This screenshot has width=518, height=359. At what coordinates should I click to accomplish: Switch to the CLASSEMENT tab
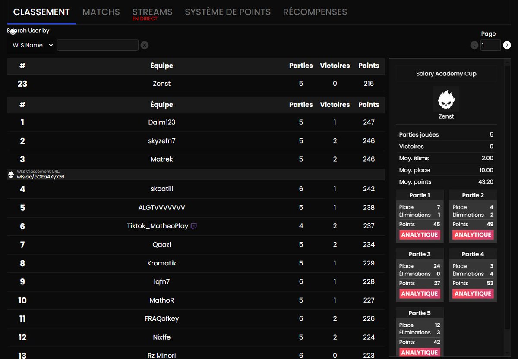pyautogui.click(x=41, y=12)
